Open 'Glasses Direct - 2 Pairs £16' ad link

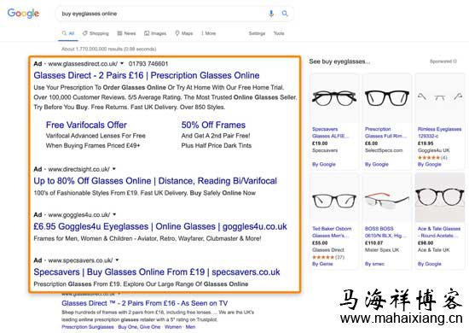(147, 75)
